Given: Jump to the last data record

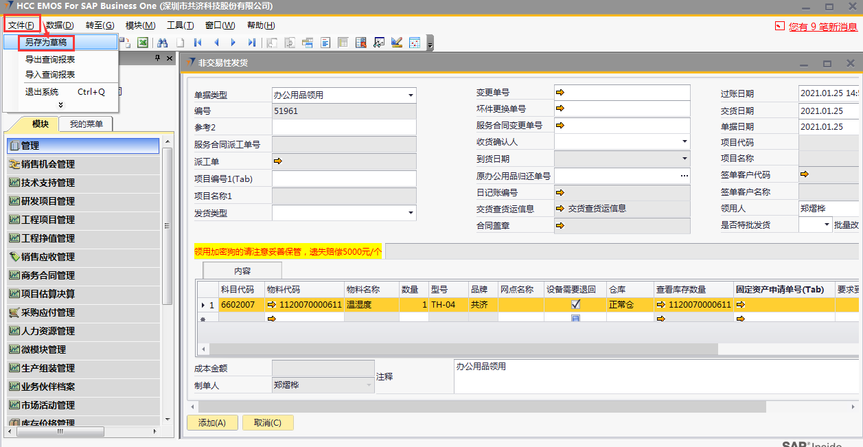Looking at the screenshot, I should (x=252, y=43).
